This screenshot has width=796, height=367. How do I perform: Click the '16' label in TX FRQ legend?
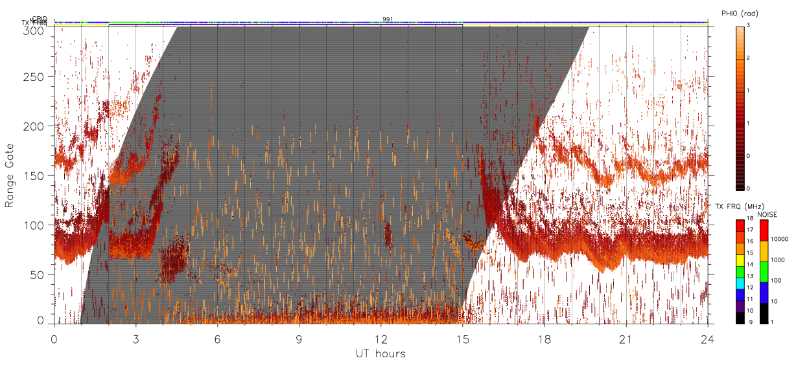tap(750, 241)
